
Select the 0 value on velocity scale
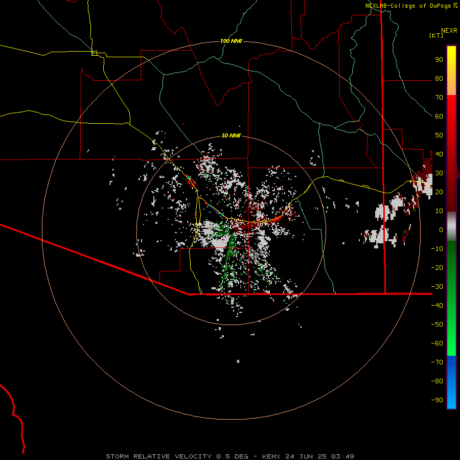[x=441, y=229]
